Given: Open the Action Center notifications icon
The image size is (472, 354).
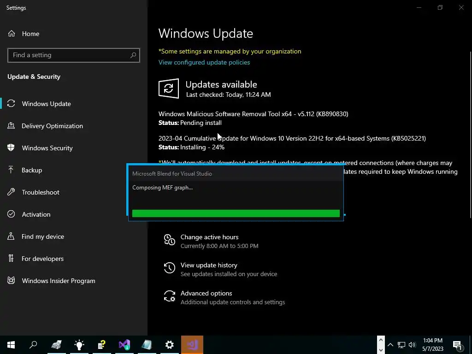Looking at the screenshot, I should click(458, 345).
